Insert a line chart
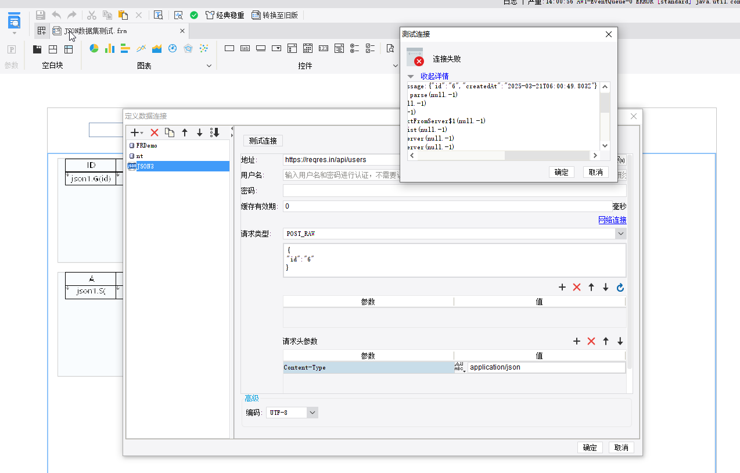This screenshot has width=740, height=473. (x=141, y=48)
